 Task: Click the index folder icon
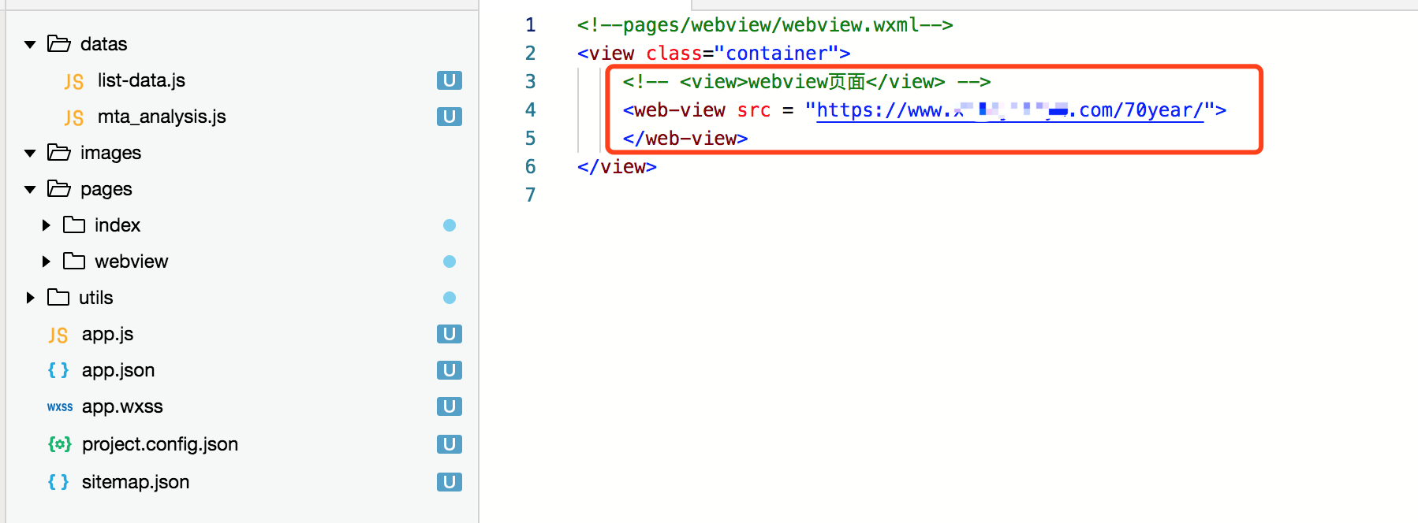tap(74, 224)
